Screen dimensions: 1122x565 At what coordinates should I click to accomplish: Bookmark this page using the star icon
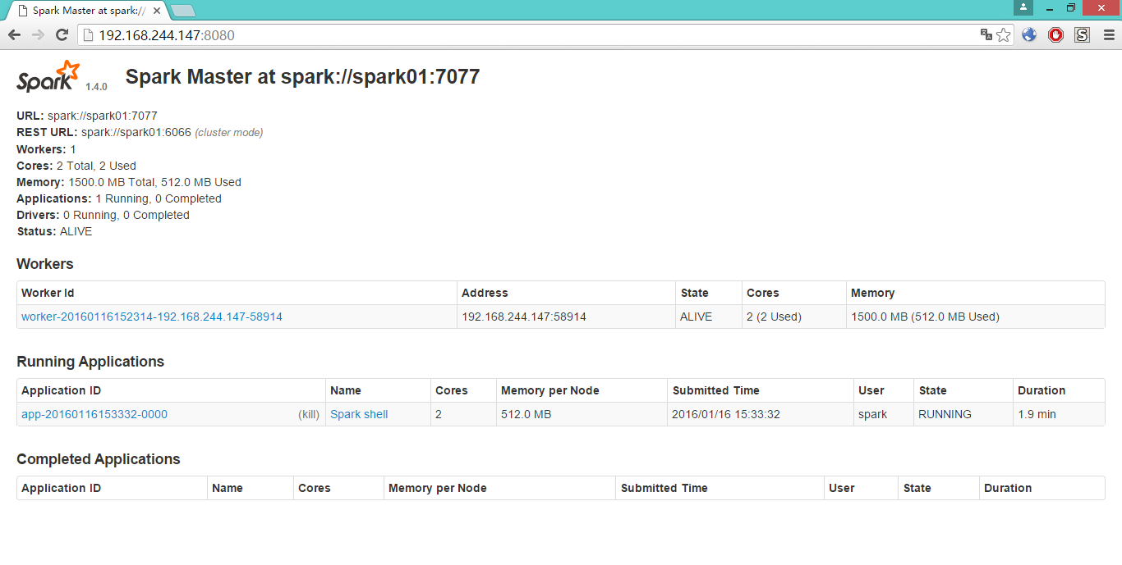click(1003, 35)
